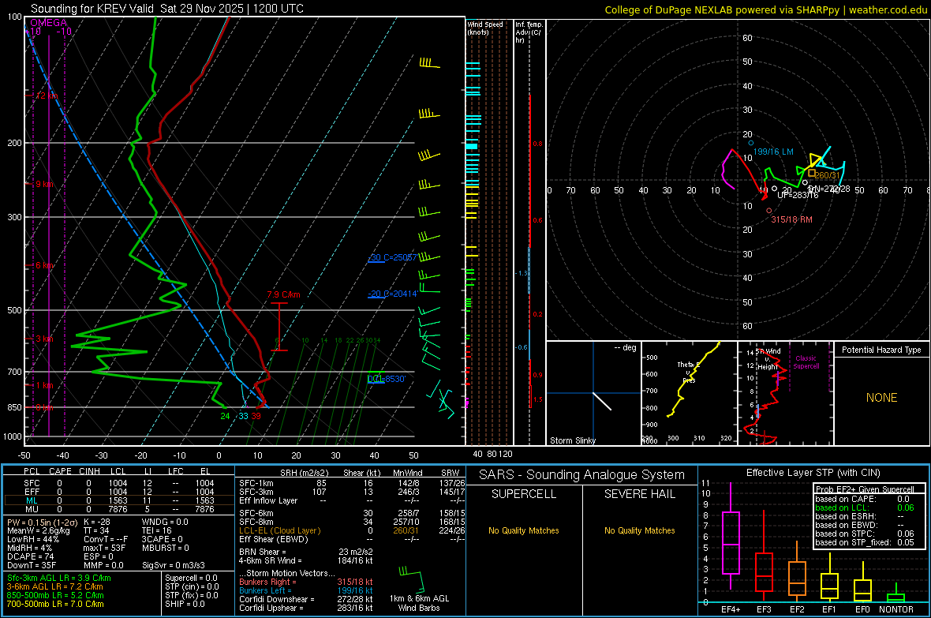Click 'No Quality Matches' under SUPERCELL
Image resolution: width=931 pixels, height=618 pixels.
tap(524, 530)
